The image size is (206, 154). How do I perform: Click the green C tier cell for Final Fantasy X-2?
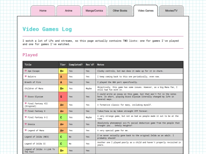tap(63, 117)
